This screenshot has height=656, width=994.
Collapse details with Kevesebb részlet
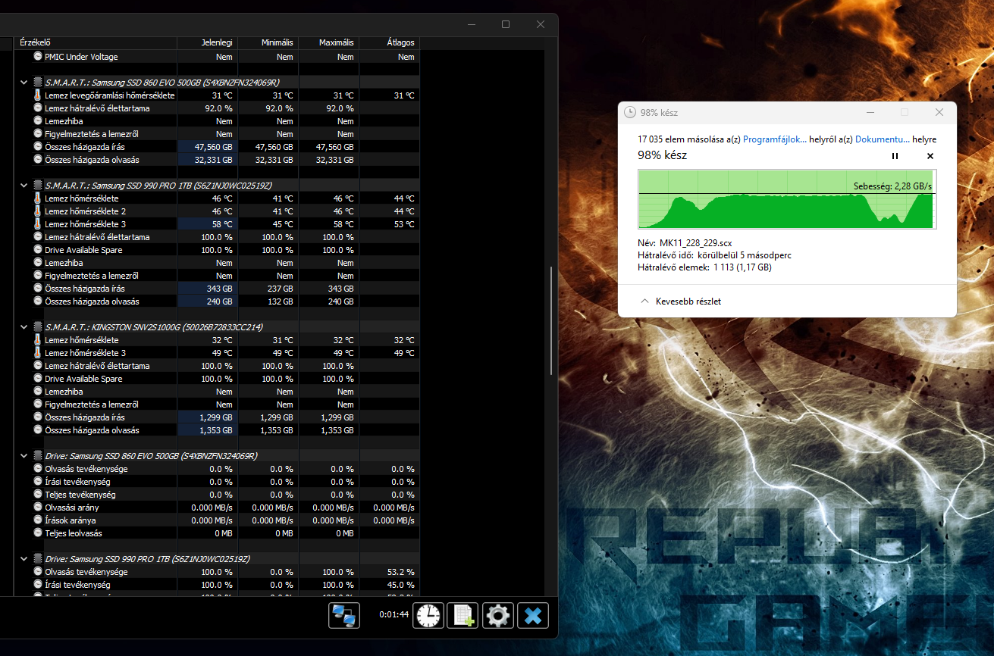(x=681, y=301)
